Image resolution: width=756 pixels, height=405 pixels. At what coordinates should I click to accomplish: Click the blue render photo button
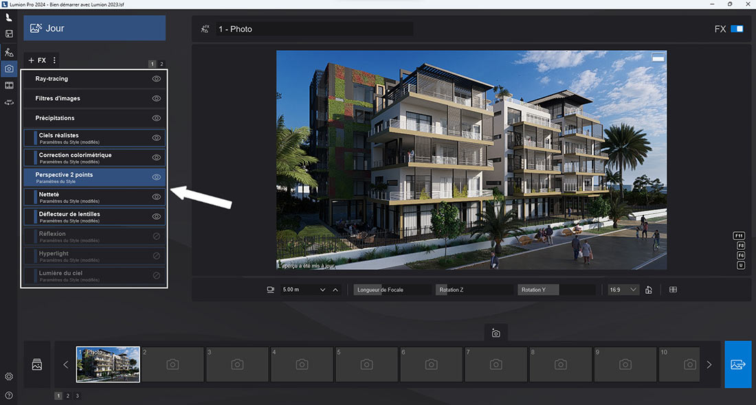pyautogui.click(x=738, y=364)
